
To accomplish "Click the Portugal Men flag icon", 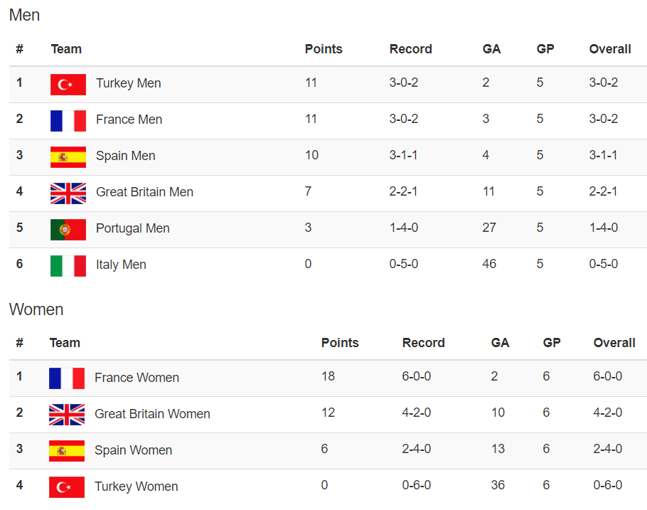I will pos(68,230).
